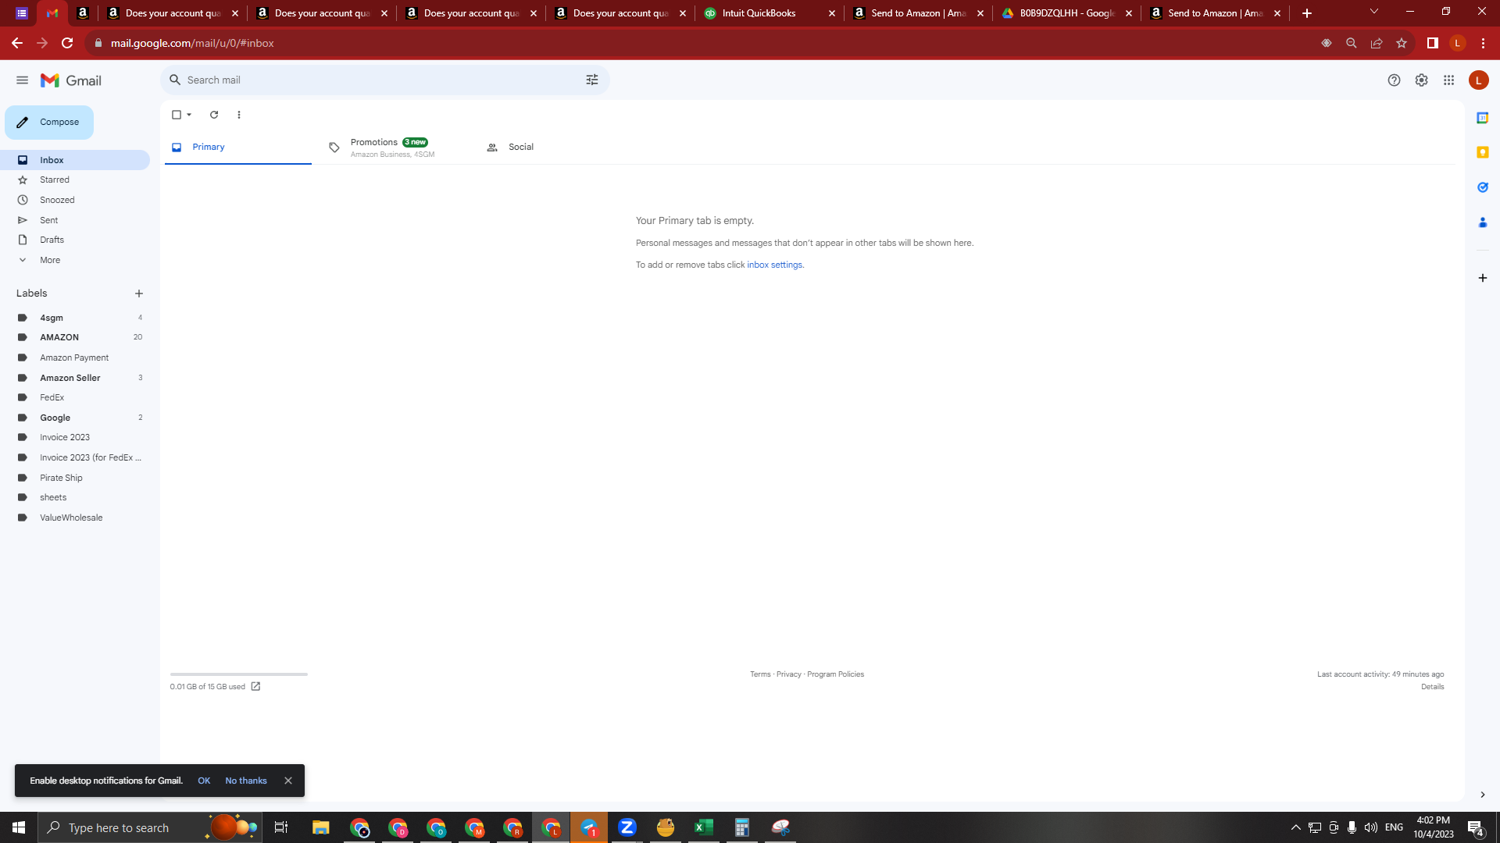1500x843 pixels.
Task: Open the Google apps grid
Action: [1448, 80]
